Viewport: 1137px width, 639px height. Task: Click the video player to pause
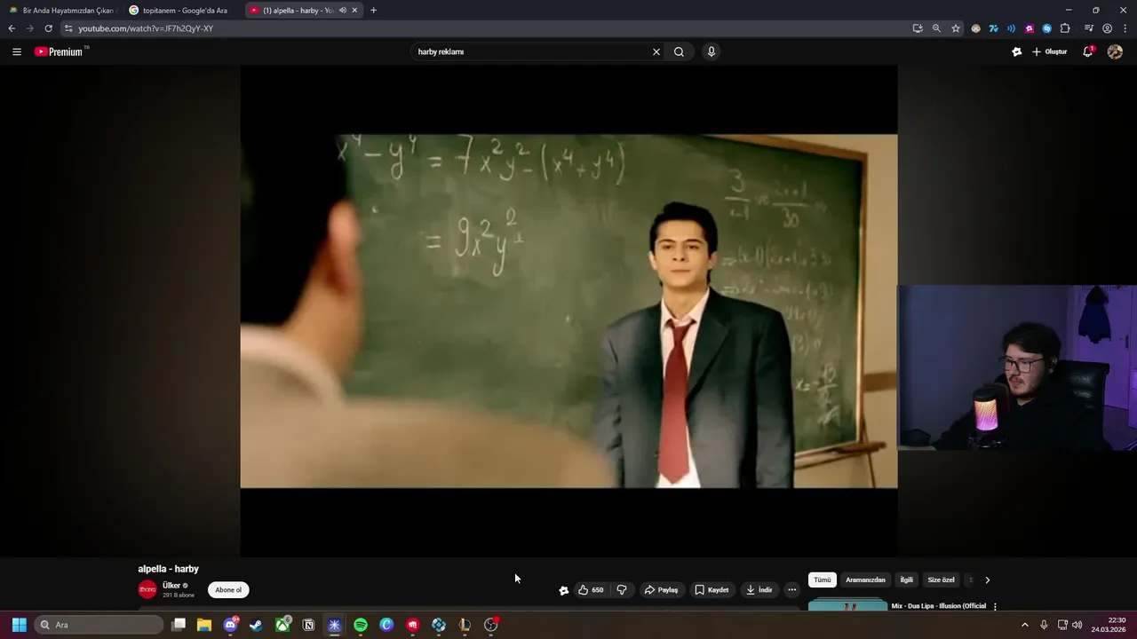568,311
